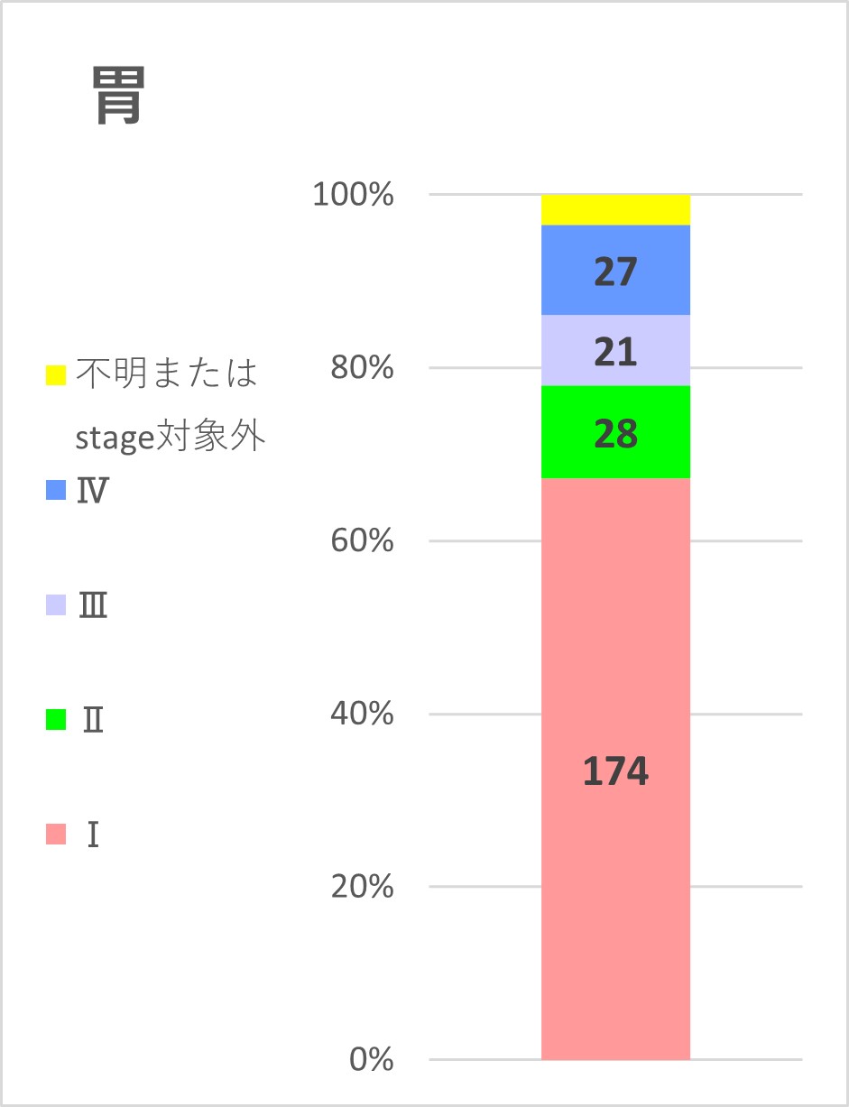This screenshot has width=849, height=1107.
Task: Click the lavender bar segment labeled 21
Action: pyautogui.click(x=615, y=350)
